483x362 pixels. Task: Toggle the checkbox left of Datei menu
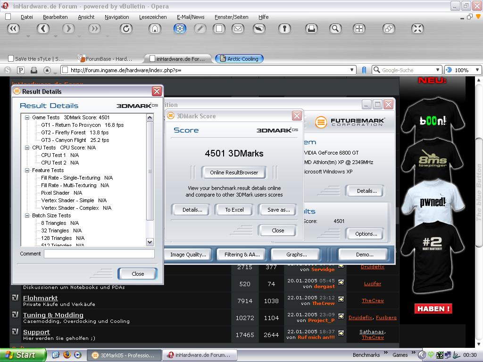8,16
